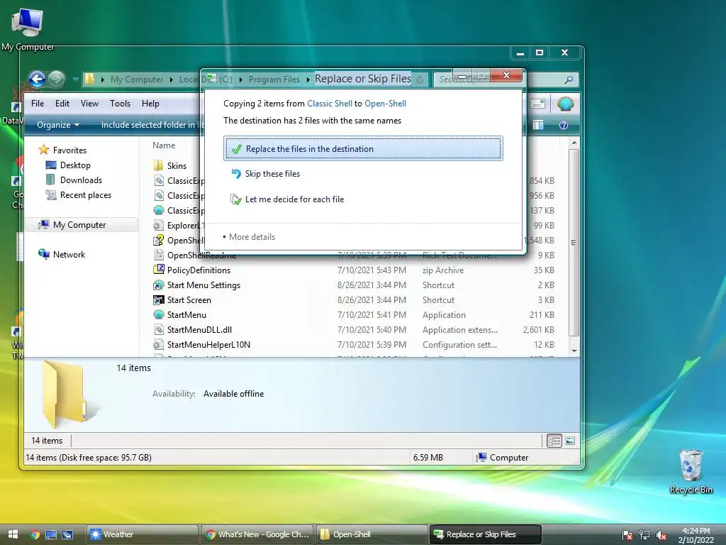Click the Open-Shell shell icon in toolbar
Image resolution: width=726 pixels, height=545 pixels.
tap(565, 104)
